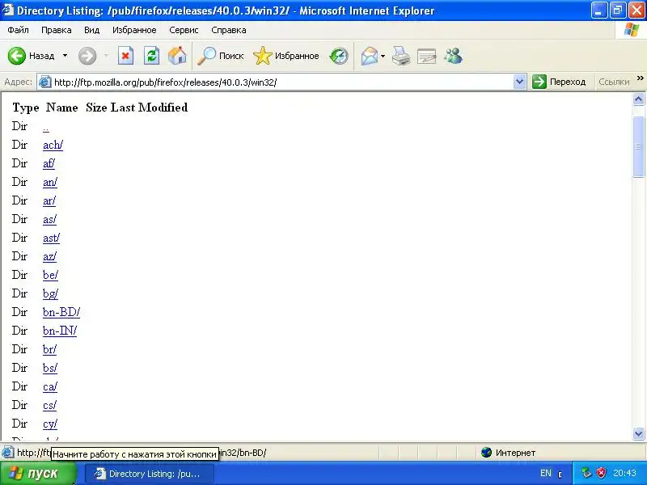The height and width of the screenshot is (485, 647).
Task: Click the Mail envelope icon
Action: 370,56
